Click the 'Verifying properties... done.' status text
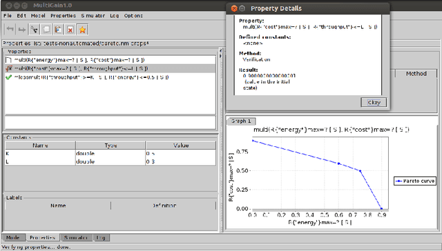The width and height of the screenshot is (442, 251). point(36,247)
